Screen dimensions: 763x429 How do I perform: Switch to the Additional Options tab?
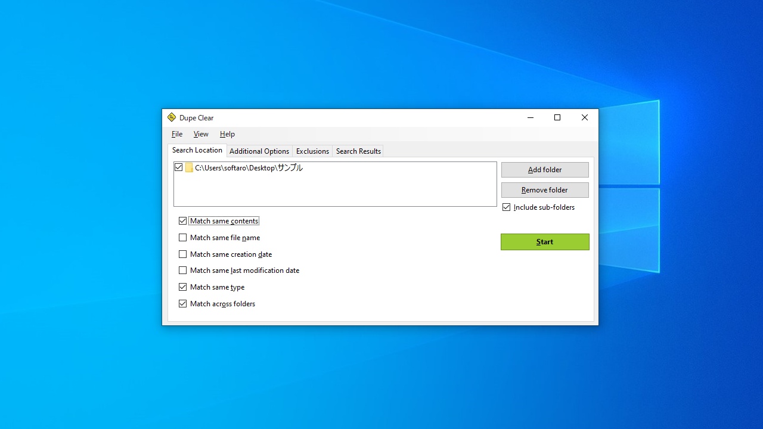pos(259,151)
